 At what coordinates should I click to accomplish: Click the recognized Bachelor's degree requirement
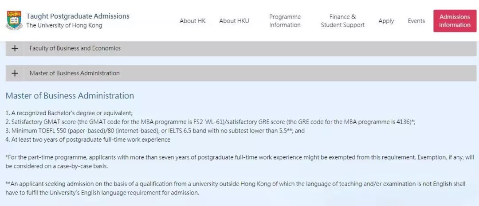pyautogui.click(x=69, y=113)
